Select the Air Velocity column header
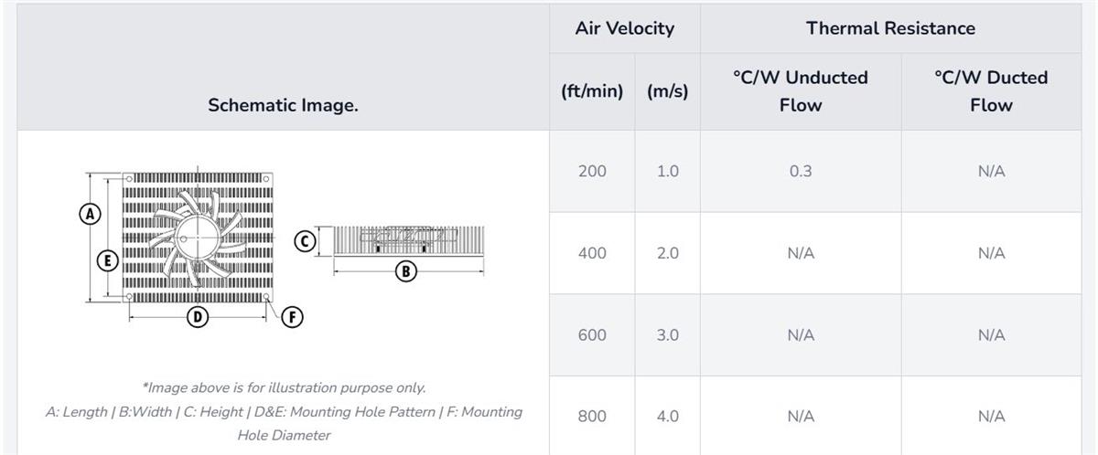Viewport: 1098px width, 455px height. [624, 28]
